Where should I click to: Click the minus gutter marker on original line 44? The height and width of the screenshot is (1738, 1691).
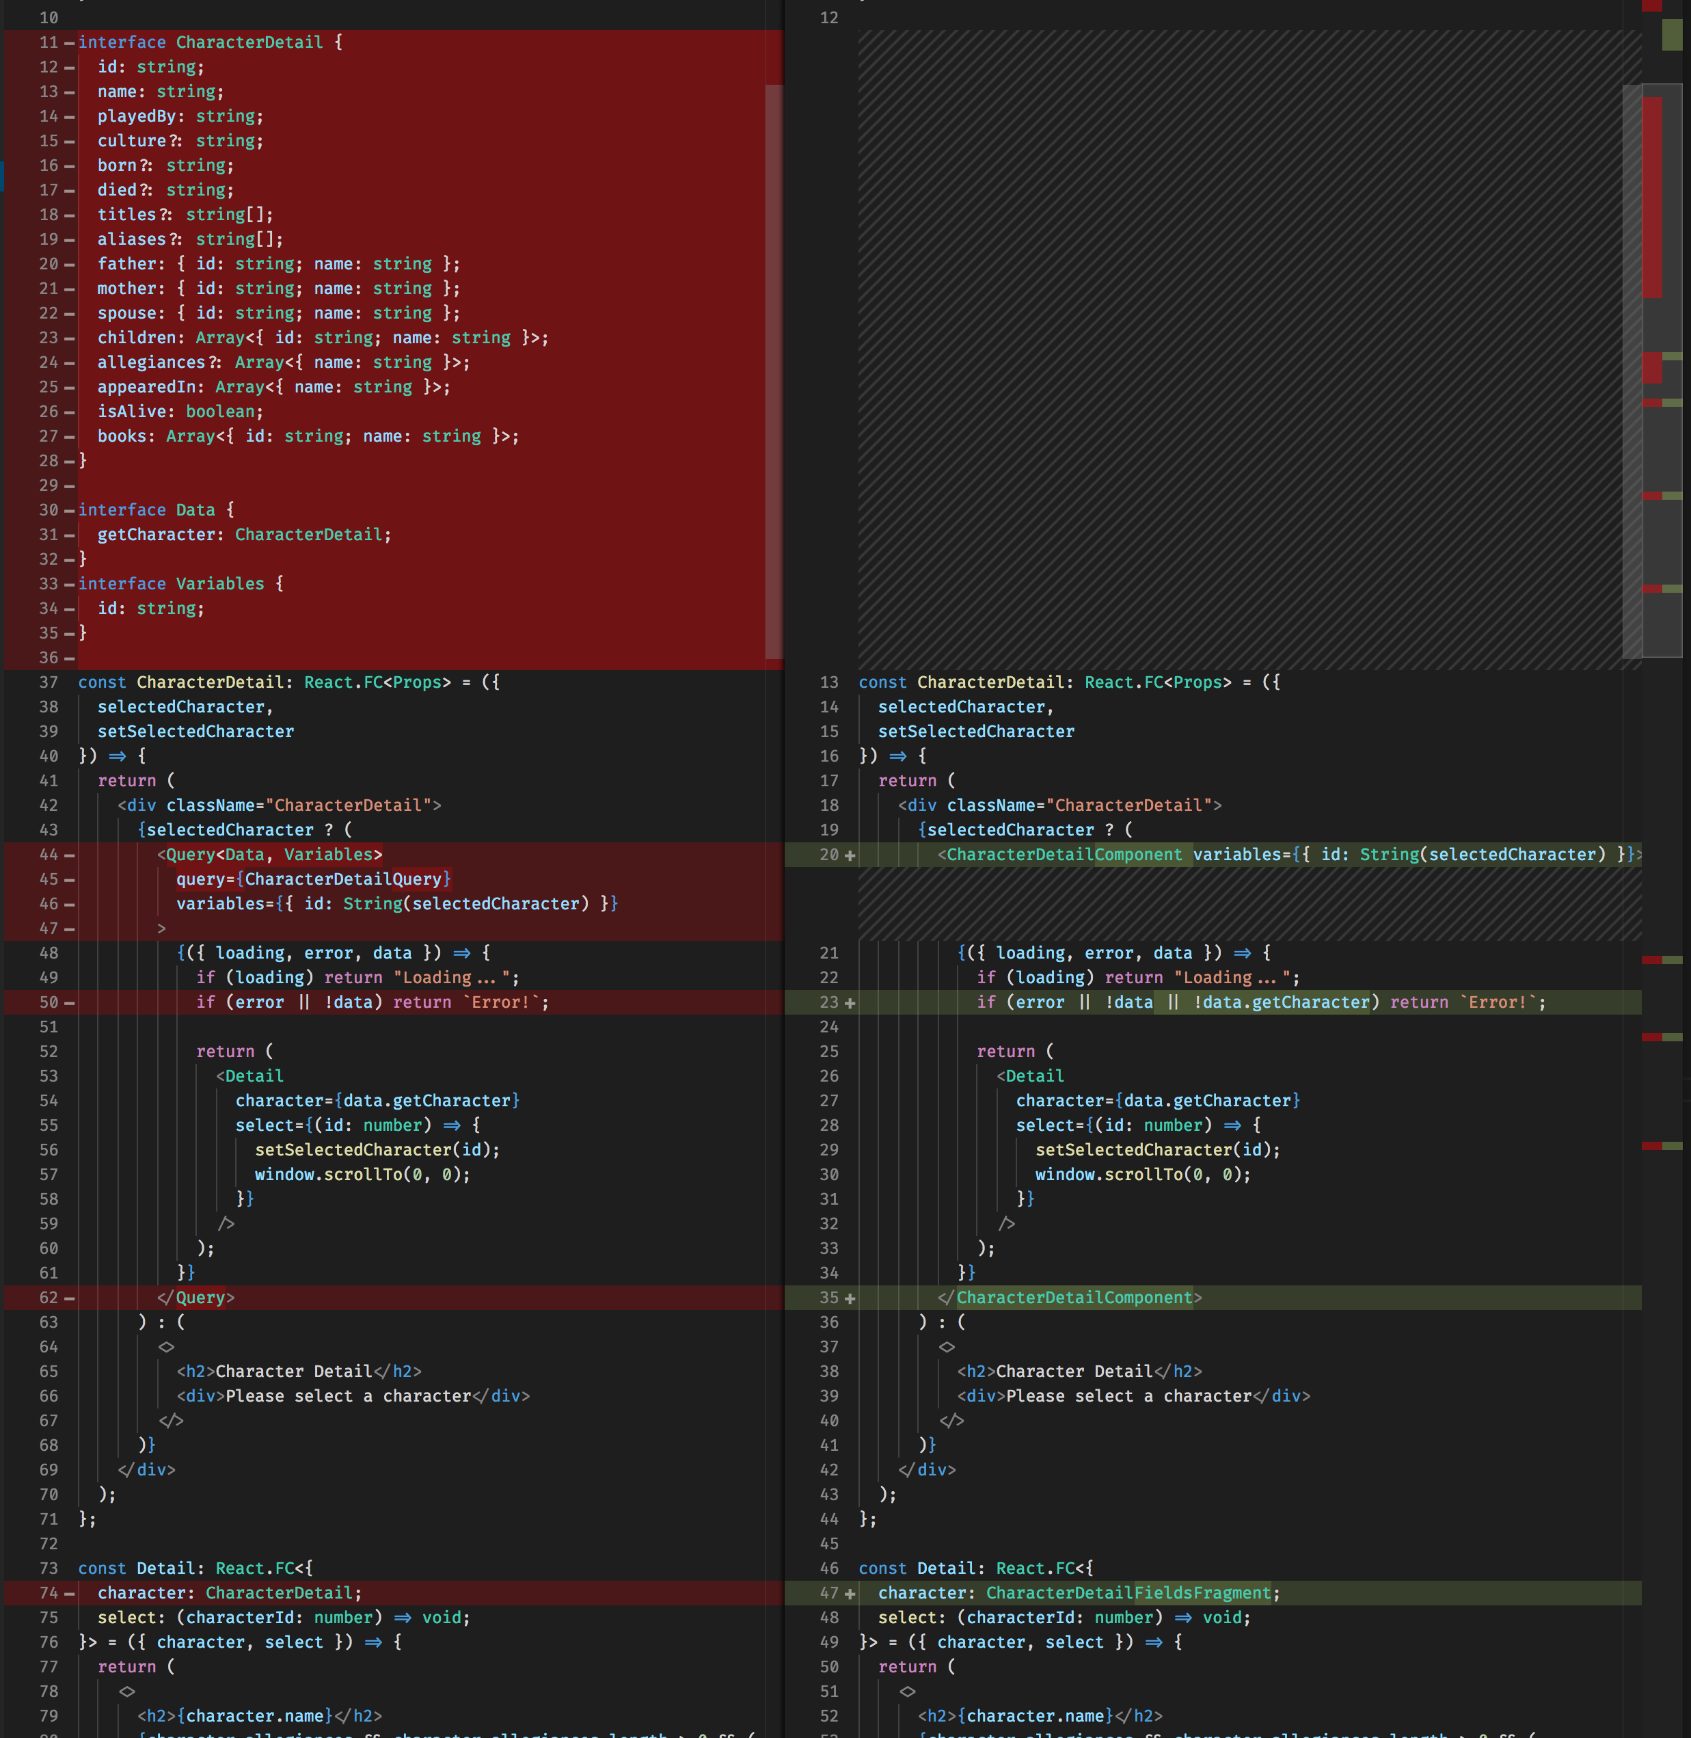point(69,855)
